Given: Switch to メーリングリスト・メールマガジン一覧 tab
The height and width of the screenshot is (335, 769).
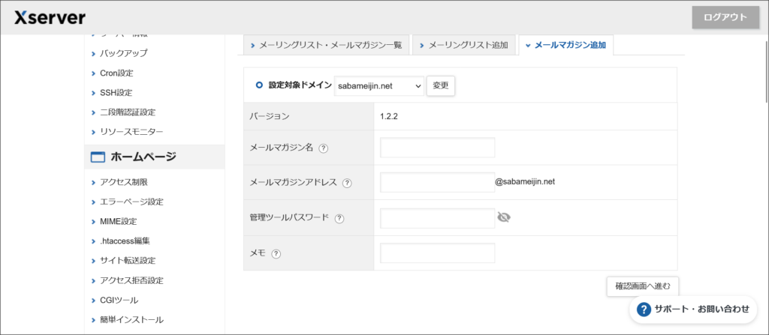Looking at the screenshot, I should point(326,46).
